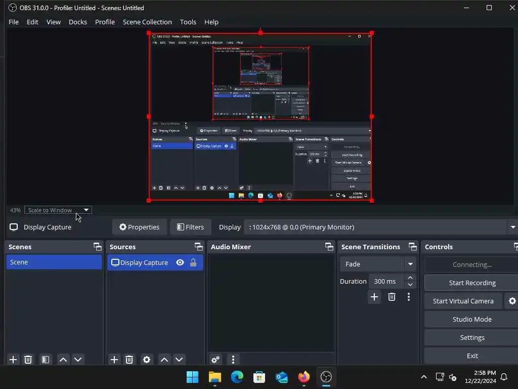Click Exit button in Controls
Screen dimensions: 518x389
point(472,356)
